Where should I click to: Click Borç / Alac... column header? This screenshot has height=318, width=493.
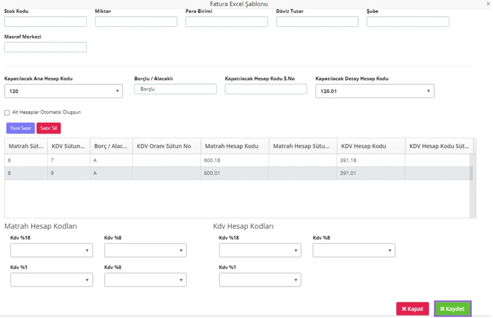pyautogui.click(x=111, y=146)
